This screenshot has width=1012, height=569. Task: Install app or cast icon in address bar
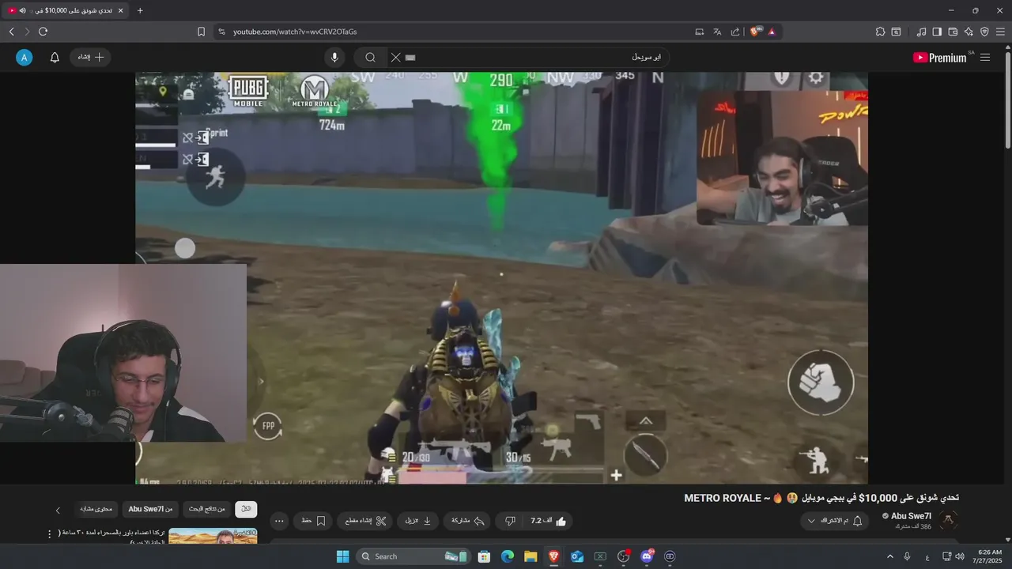coord(699,32)
